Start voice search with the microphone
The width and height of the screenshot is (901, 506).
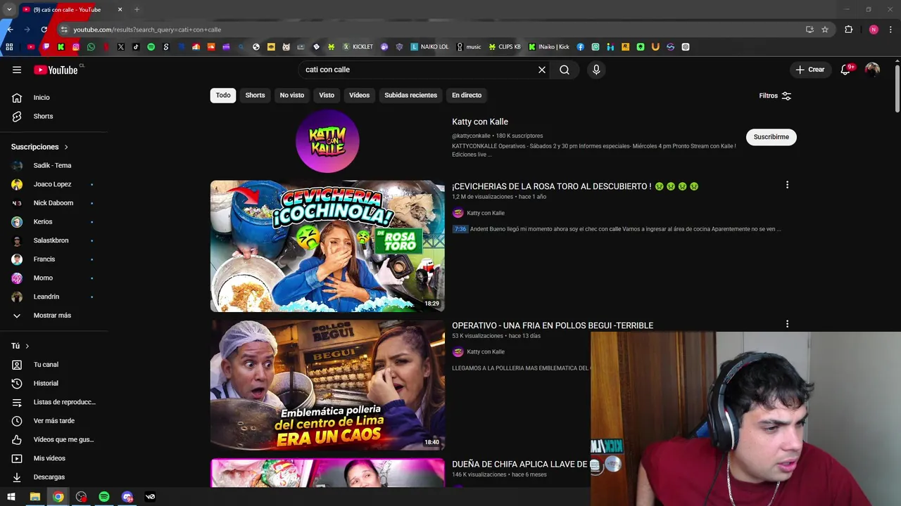(x=596, y=70)
